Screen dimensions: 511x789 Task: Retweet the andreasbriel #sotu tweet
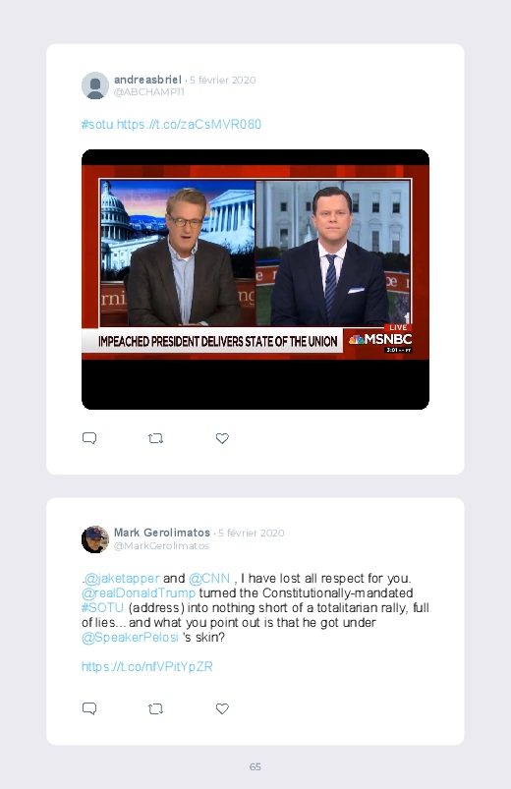(155, 438)
